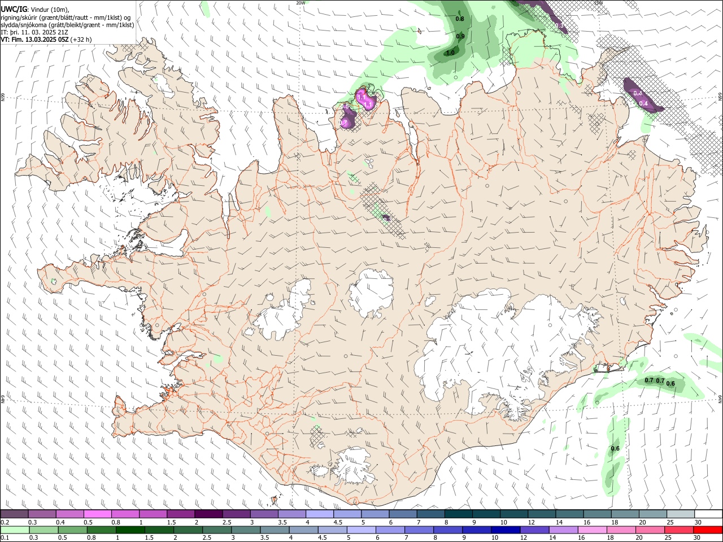
Task: Select the grey-teal 20 swatch in the upper row
Action: (654, 514)
